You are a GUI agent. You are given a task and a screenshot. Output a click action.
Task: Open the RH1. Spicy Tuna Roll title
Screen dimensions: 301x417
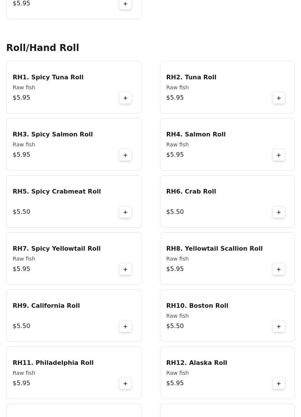click(x=48, y=77)
